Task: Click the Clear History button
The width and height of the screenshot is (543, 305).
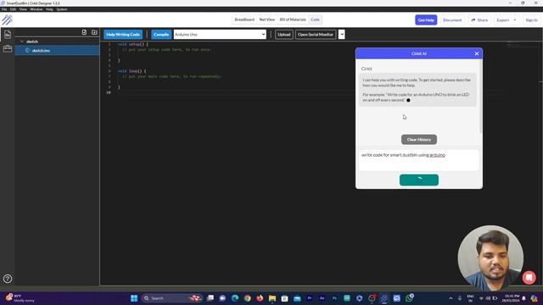Action: point(419,140)
